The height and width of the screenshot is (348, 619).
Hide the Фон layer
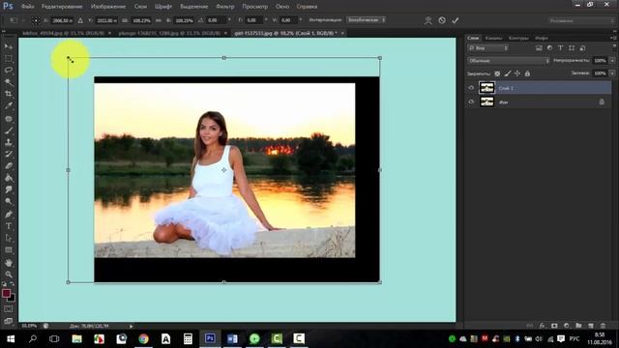point(471,101)
